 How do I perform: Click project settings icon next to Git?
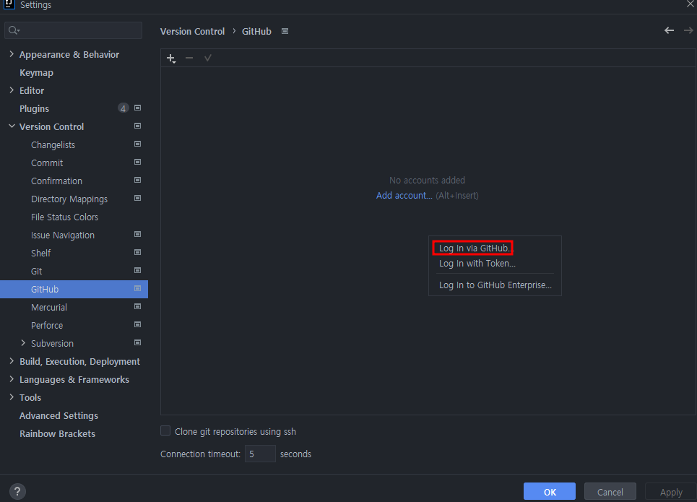(137, 270)
